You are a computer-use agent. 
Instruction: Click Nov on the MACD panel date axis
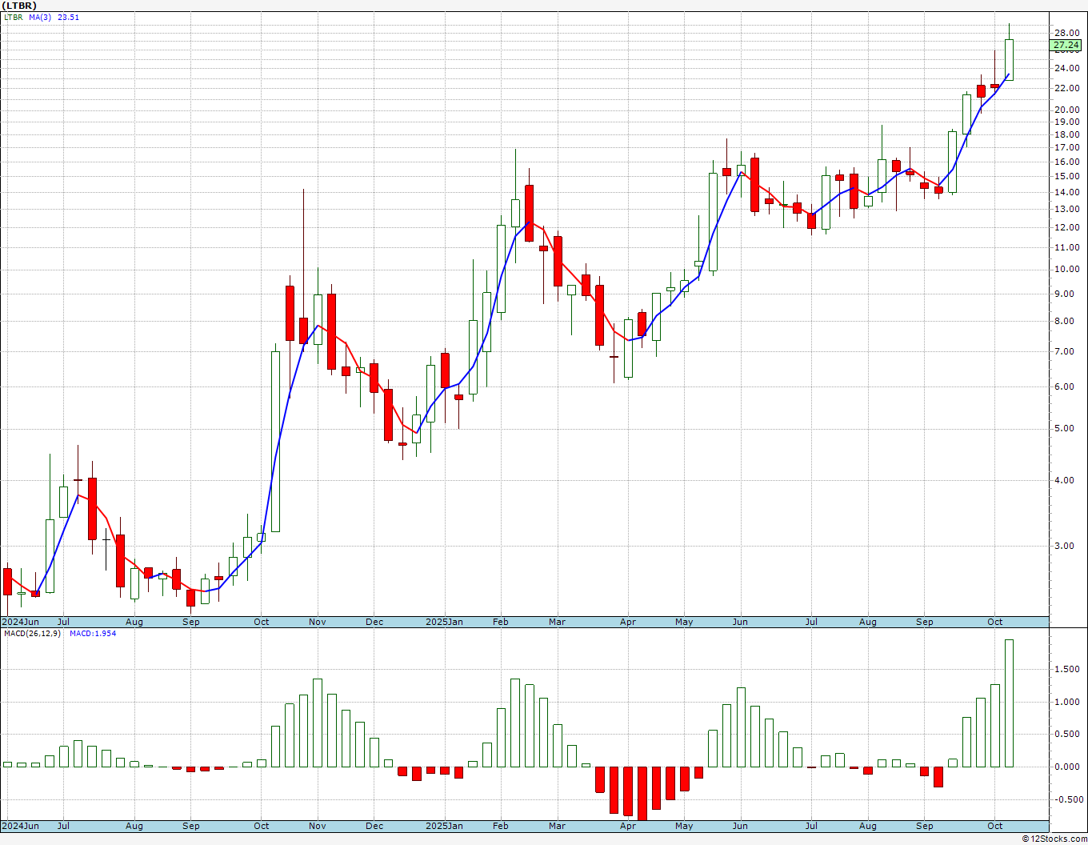(x=318, y=826)
